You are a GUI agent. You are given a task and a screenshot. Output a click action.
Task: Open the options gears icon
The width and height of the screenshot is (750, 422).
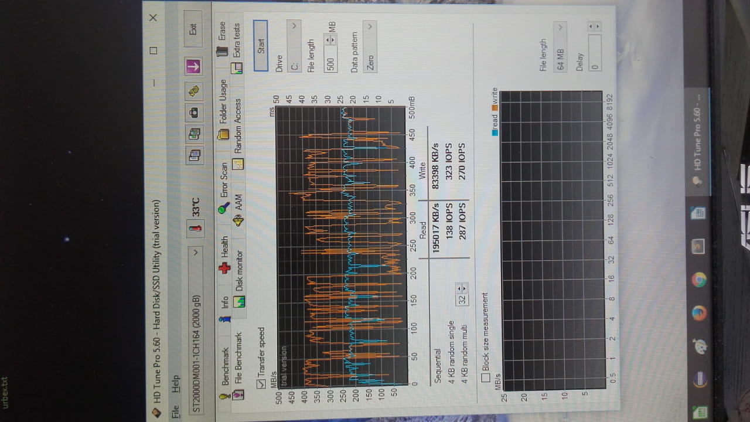(195, 90)
